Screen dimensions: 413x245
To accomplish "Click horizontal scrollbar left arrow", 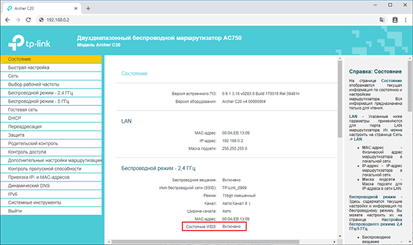I will coord(109,242).
